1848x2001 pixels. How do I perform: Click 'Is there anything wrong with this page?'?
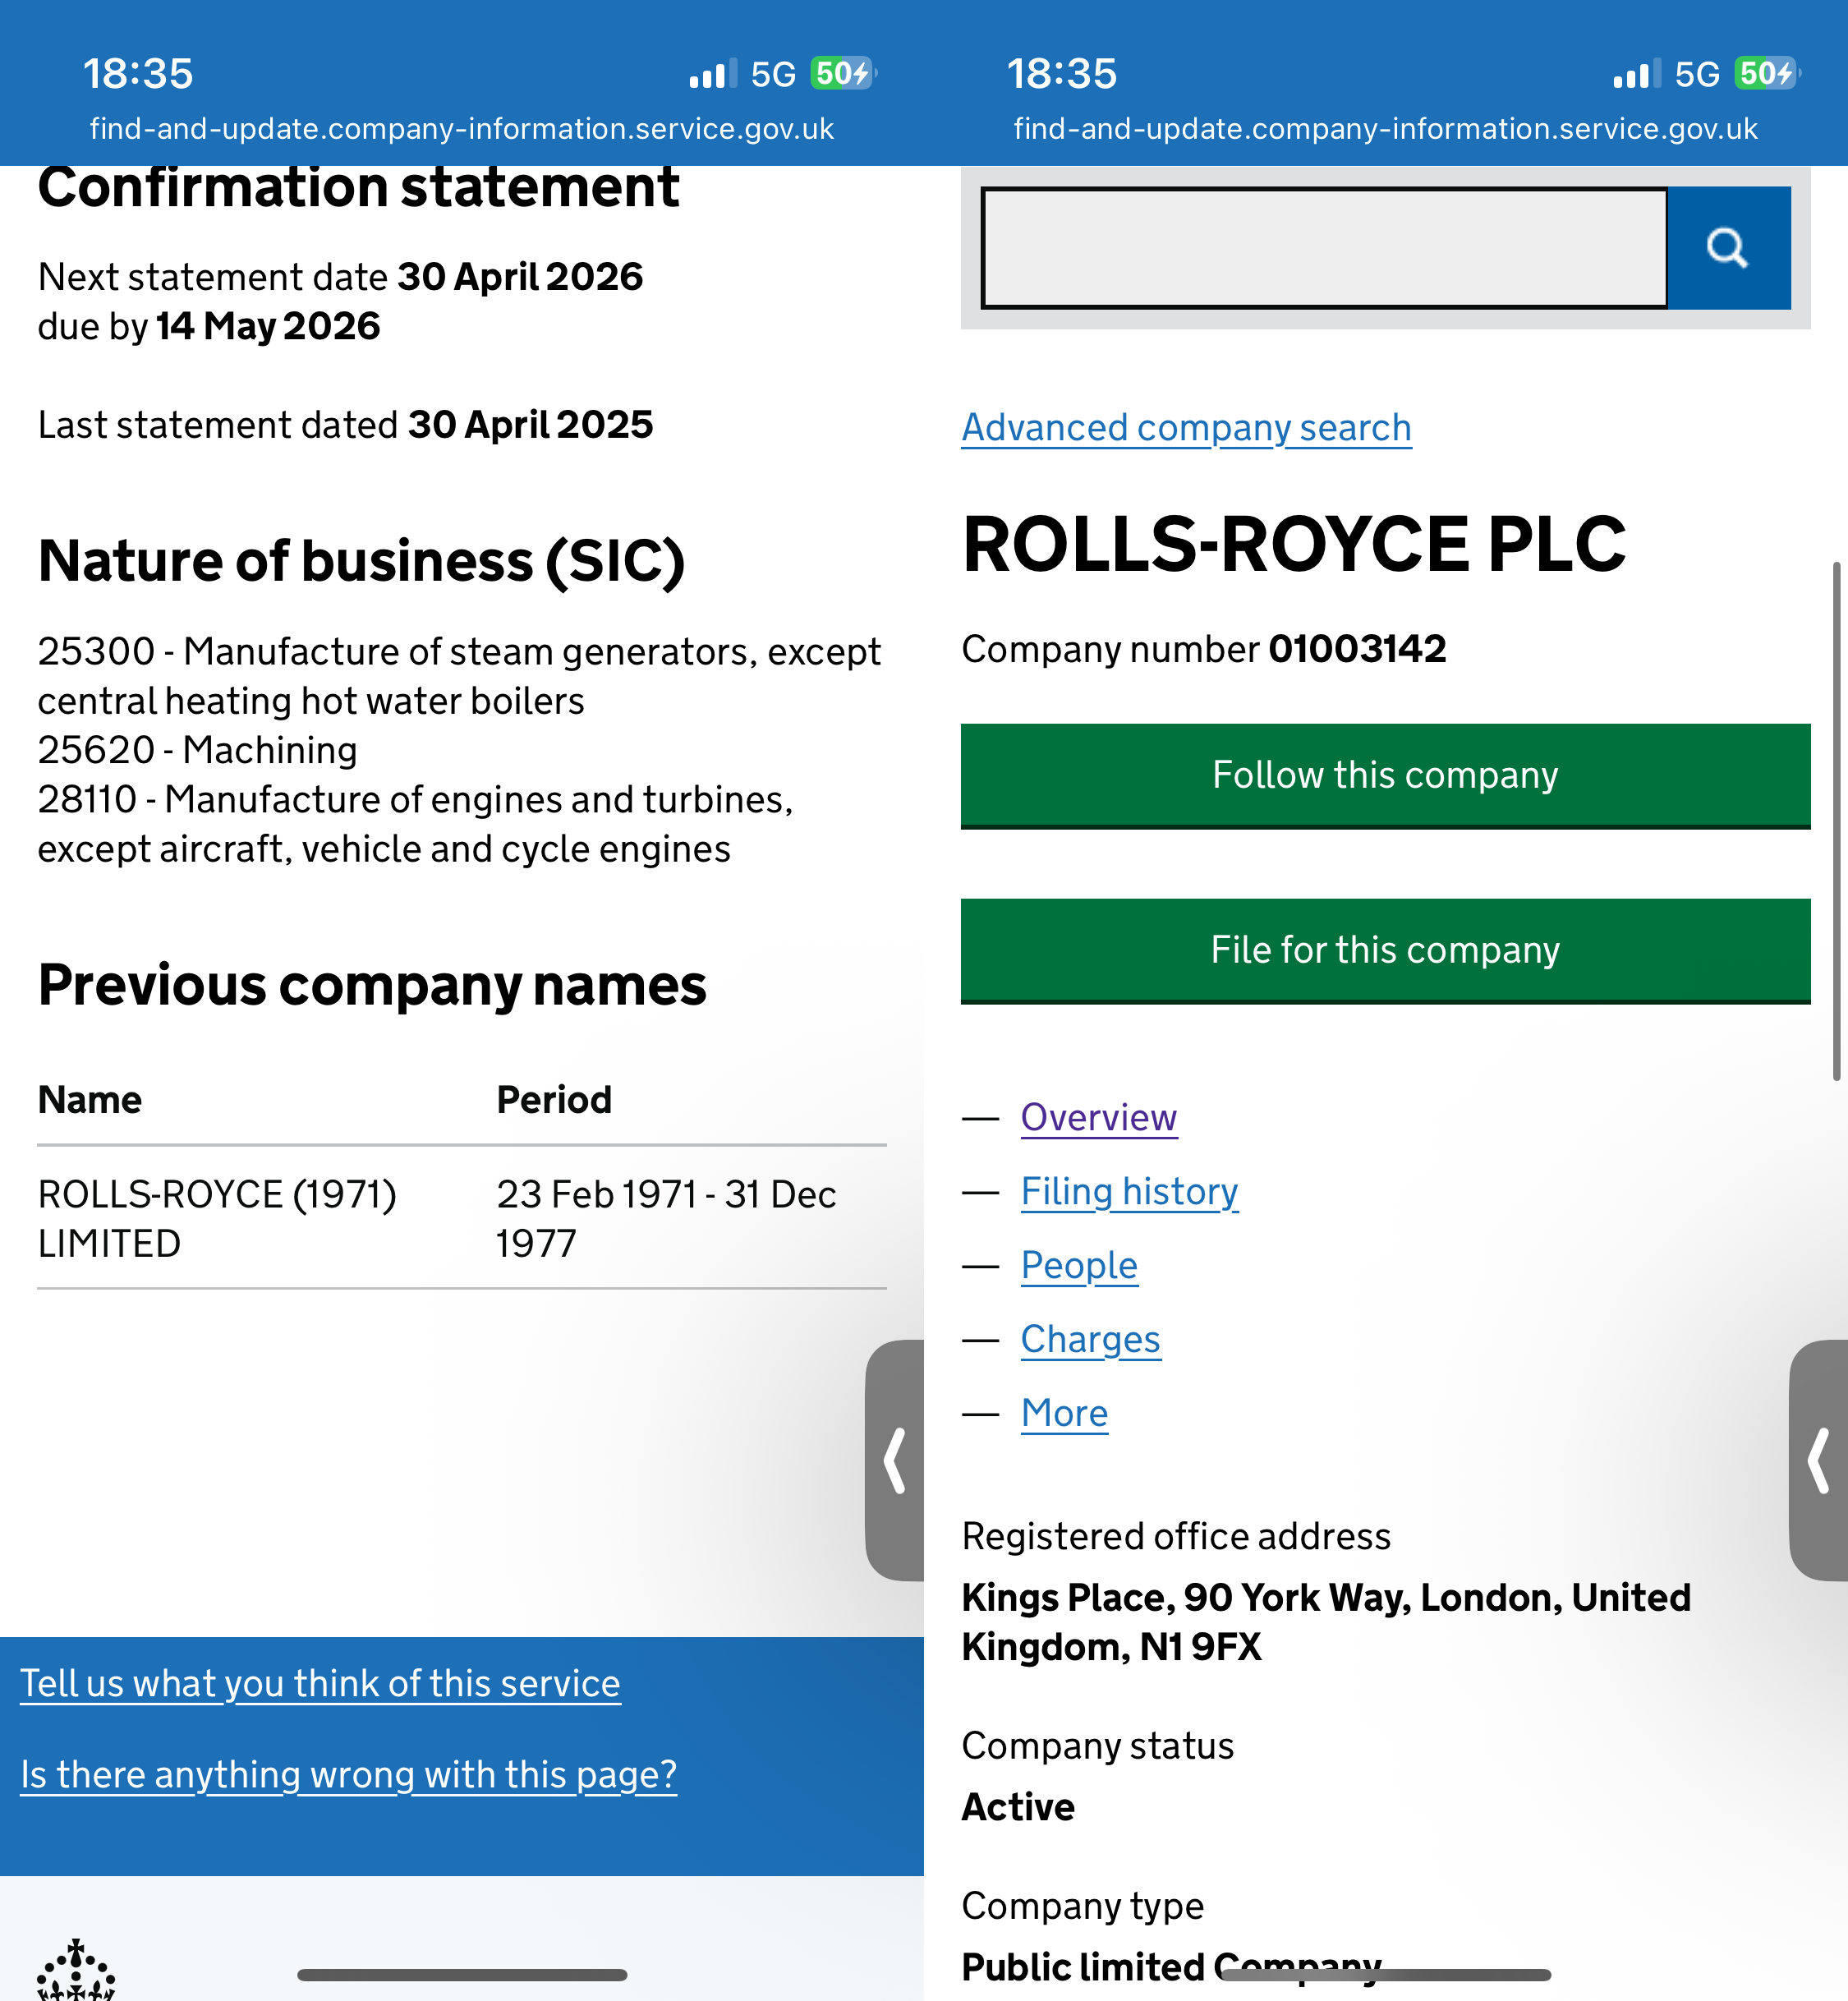[349, 1775]
